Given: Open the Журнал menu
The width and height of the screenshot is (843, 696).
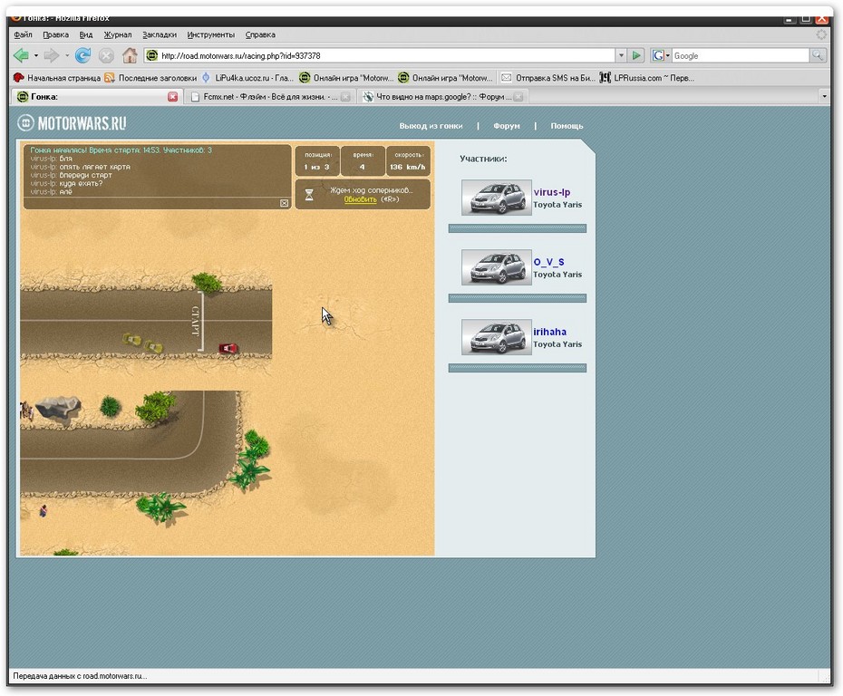Looking at the screenshot, I should click(x=117, y=34).
